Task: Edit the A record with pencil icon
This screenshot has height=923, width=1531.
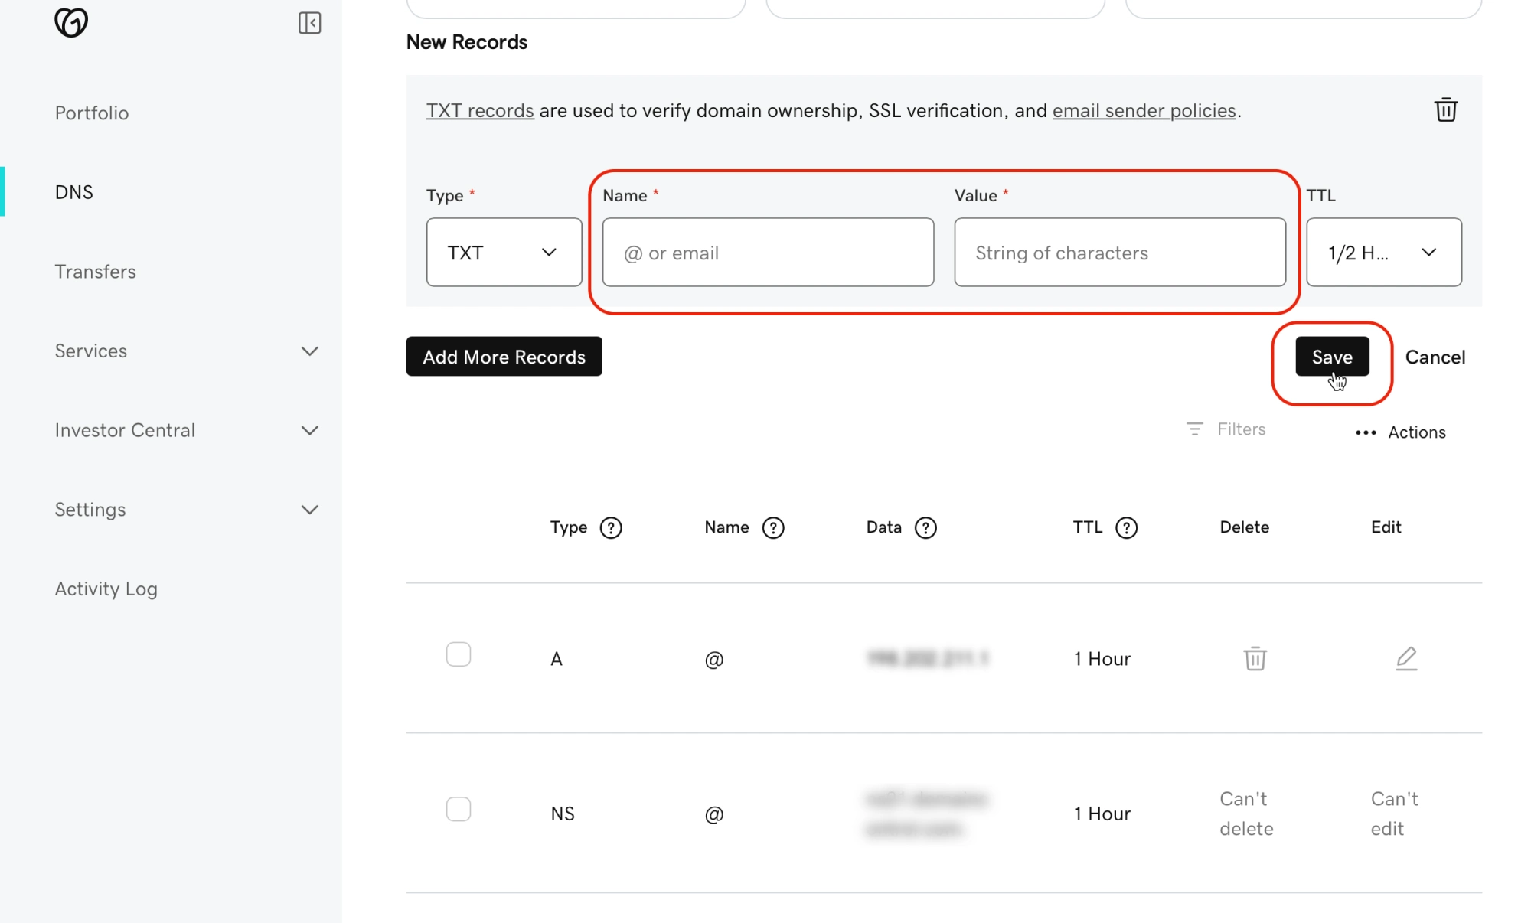Action: 1406,659
